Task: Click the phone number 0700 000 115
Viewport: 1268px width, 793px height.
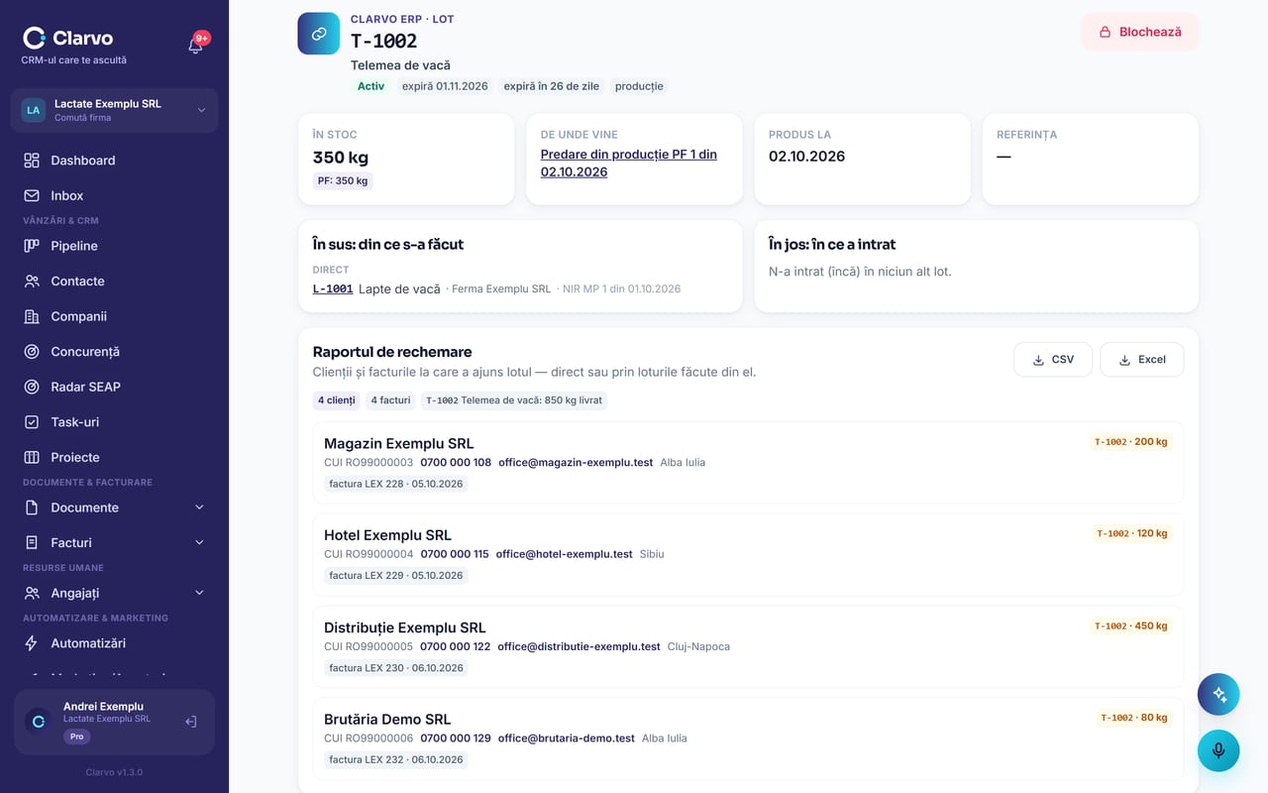Action: click(x=455, y=554)
